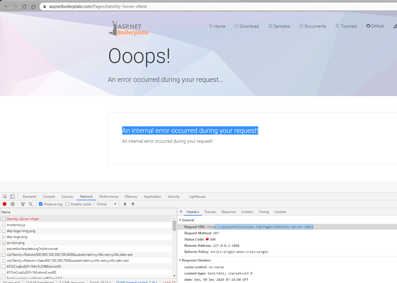This screenshot has height=283, width=397.
Task: Stop recording network log (red circle)
Action: tap(4, 204)
